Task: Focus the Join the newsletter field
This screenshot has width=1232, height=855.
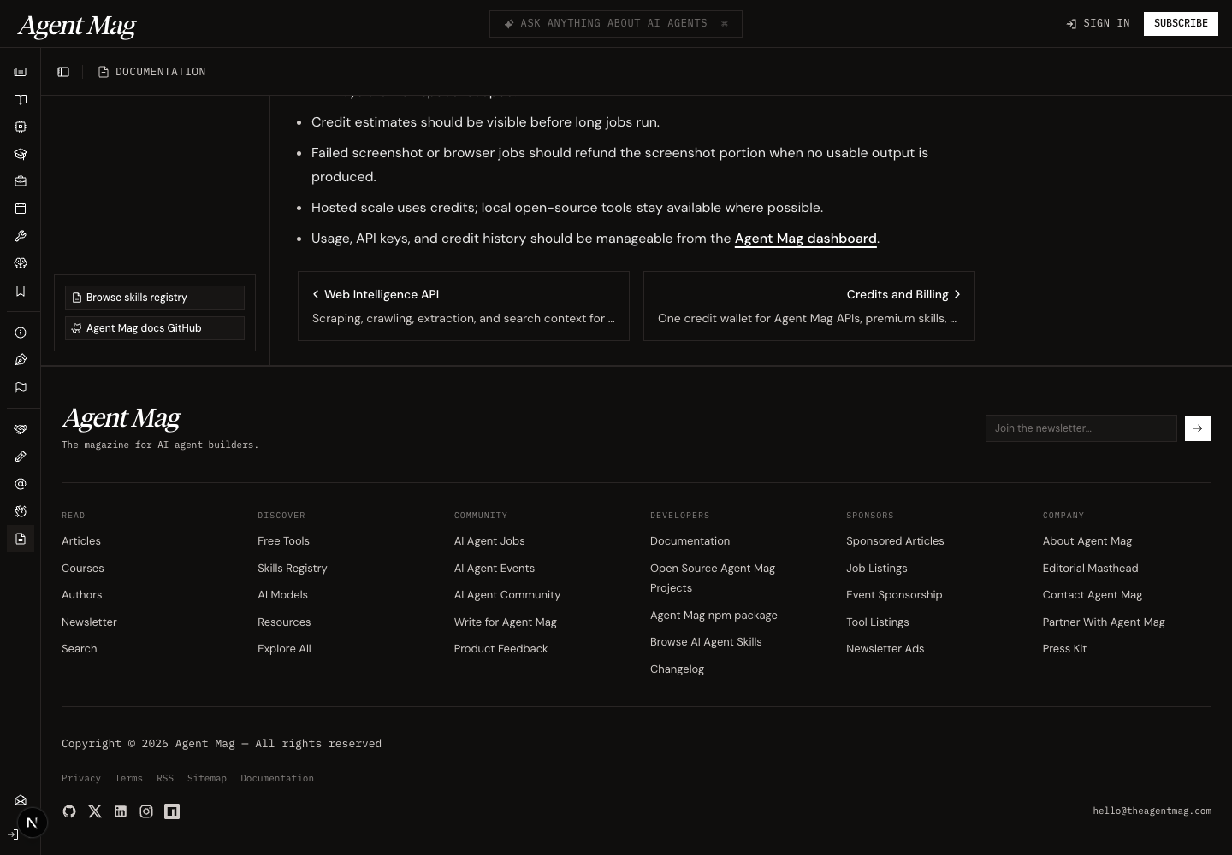Action: tap(1081, 428)
